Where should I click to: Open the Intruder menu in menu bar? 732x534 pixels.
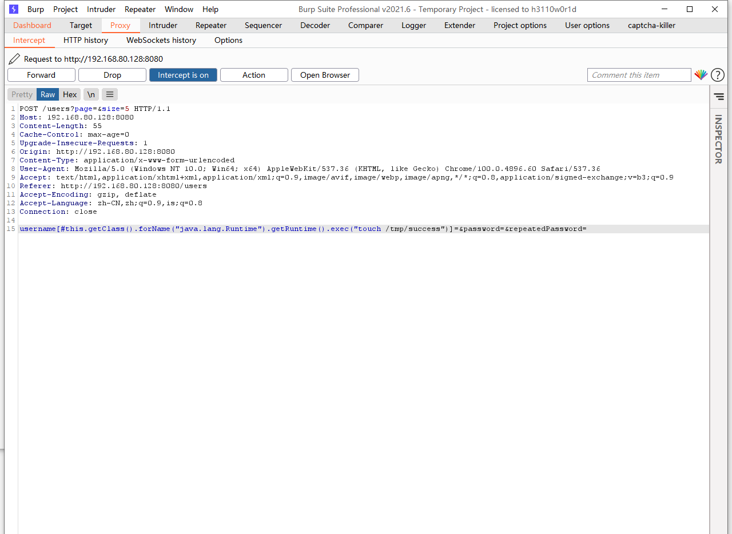(101, 9)
